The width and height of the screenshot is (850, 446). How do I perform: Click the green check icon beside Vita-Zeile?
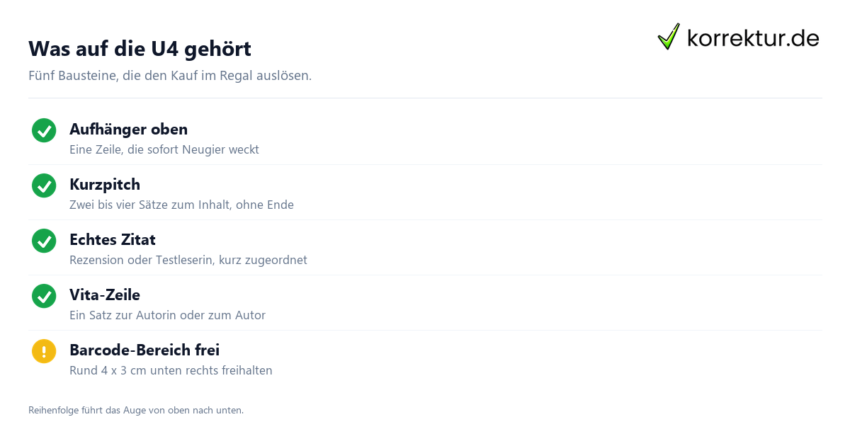tap(44, 296)
